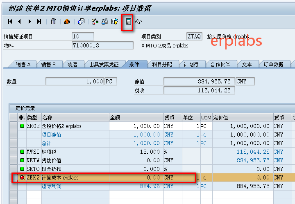Click the document copy search icon
This screenshot has width=295, height=204.
[x=81, y=22]
